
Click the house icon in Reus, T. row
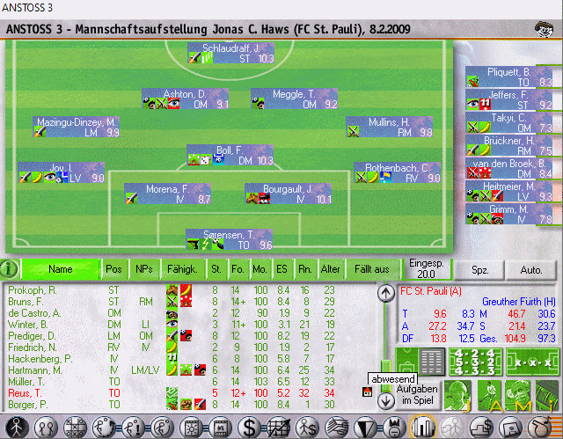[367, 392]
